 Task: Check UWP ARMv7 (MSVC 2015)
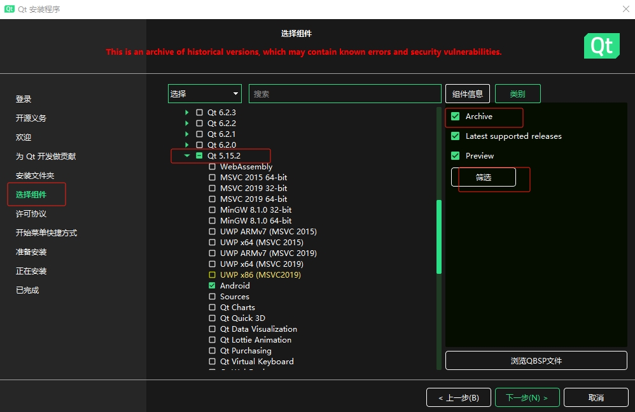(212, 232)
